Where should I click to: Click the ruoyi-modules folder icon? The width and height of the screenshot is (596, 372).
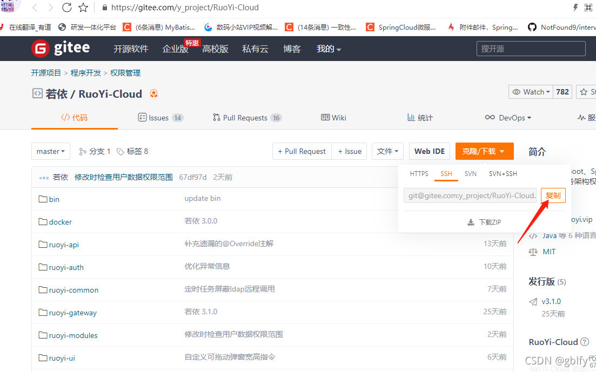43,335
